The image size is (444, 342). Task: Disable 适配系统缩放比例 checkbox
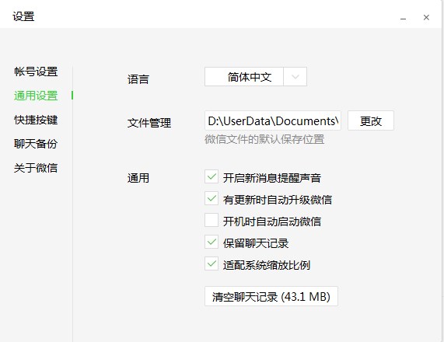[212, 263]
